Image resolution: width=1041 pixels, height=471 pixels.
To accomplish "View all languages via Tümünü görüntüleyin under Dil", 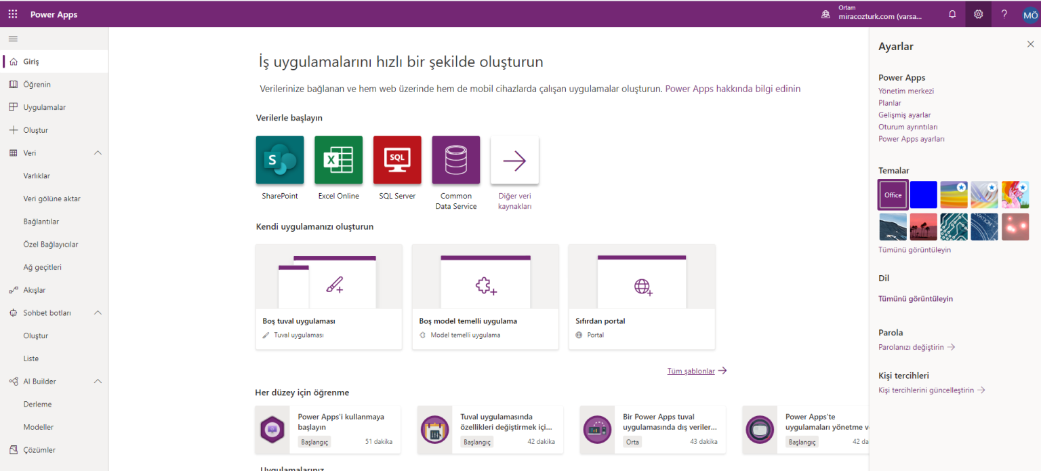I will (916, 299).
